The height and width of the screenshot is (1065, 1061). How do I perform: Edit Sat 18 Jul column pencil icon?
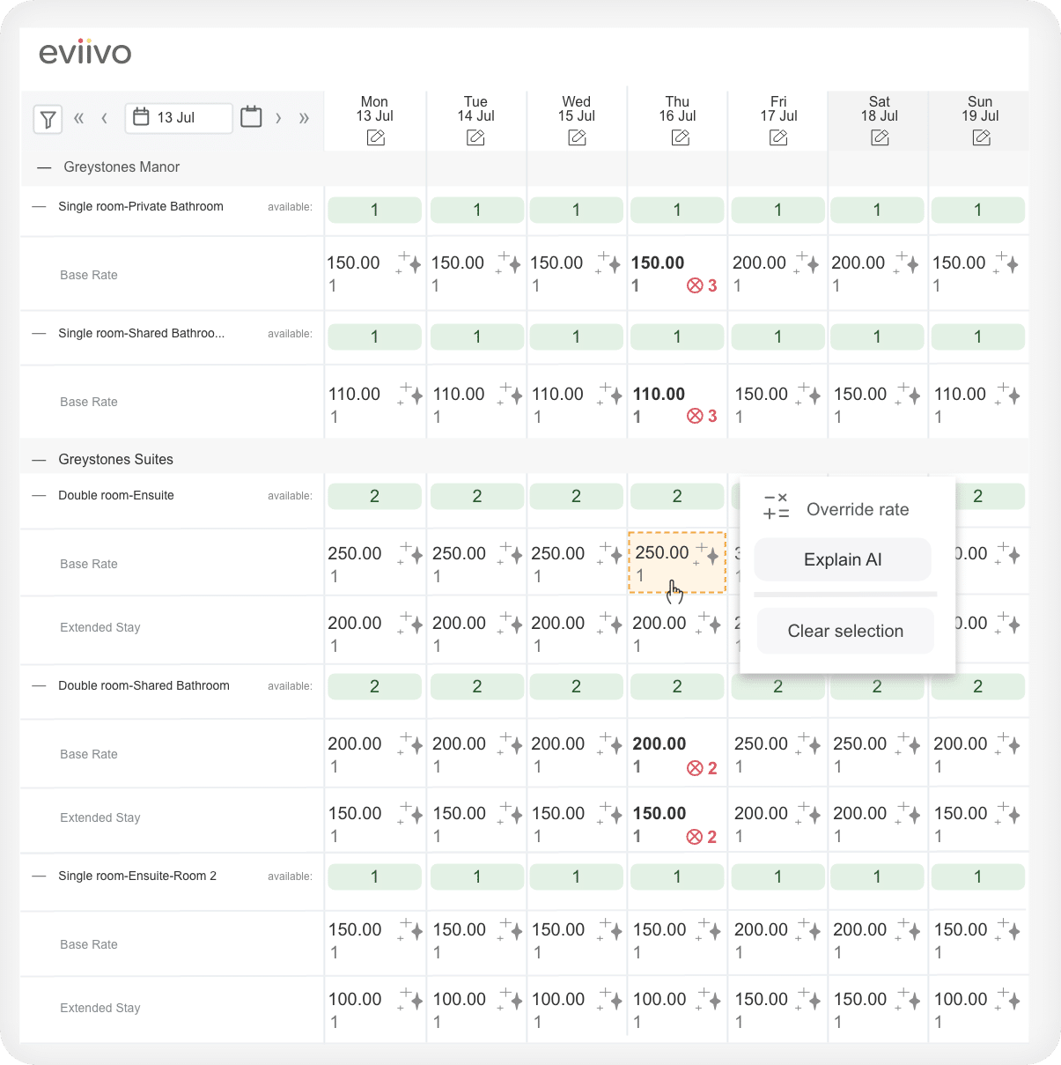[880, 137]
